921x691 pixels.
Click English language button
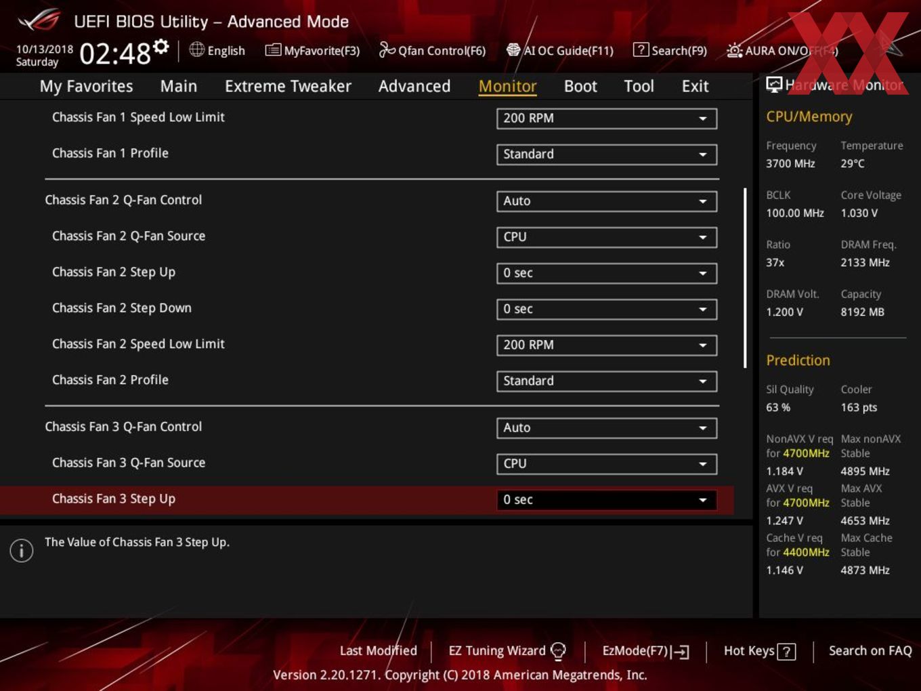pyautogui.click(x=226, y=51)
